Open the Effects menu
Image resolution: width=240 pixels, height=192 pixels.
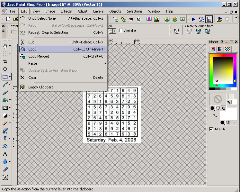[x=66, y=11]
